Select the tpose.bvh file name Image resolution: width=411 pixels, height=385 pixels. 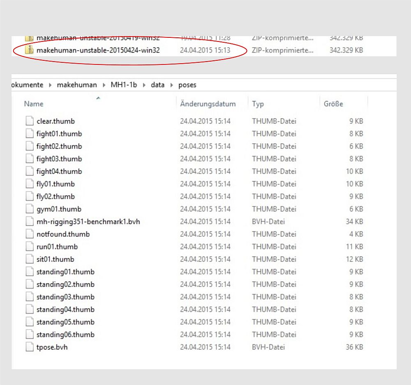[52, 348]
